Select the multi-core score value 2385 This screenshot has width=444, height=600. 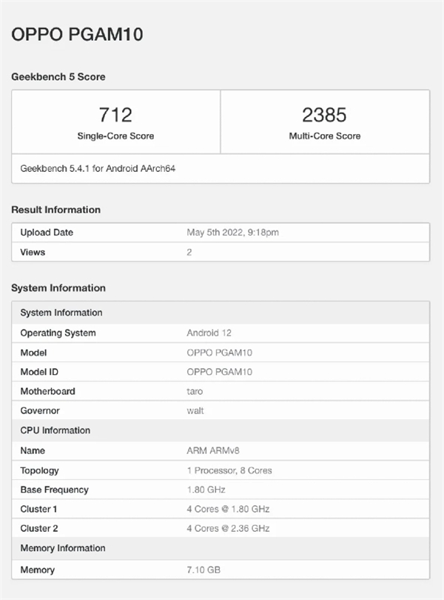coord(324,115)
